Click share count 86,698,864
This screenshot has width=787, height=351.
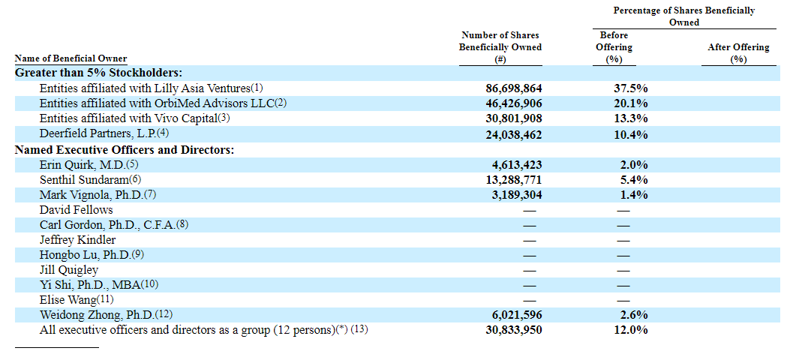(514, 88)
